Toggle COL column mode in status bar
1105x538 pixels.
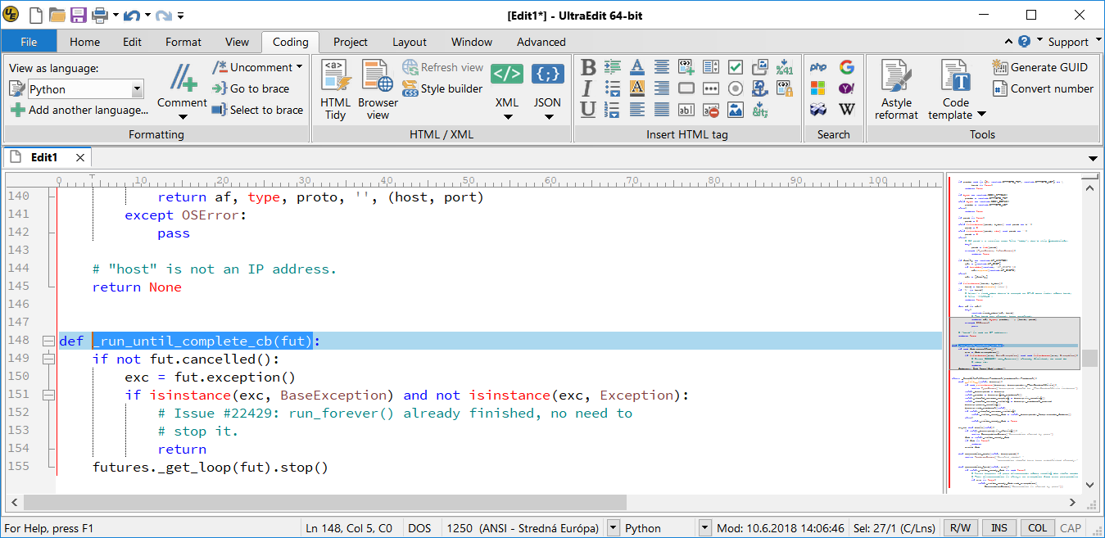(1037, 528)
